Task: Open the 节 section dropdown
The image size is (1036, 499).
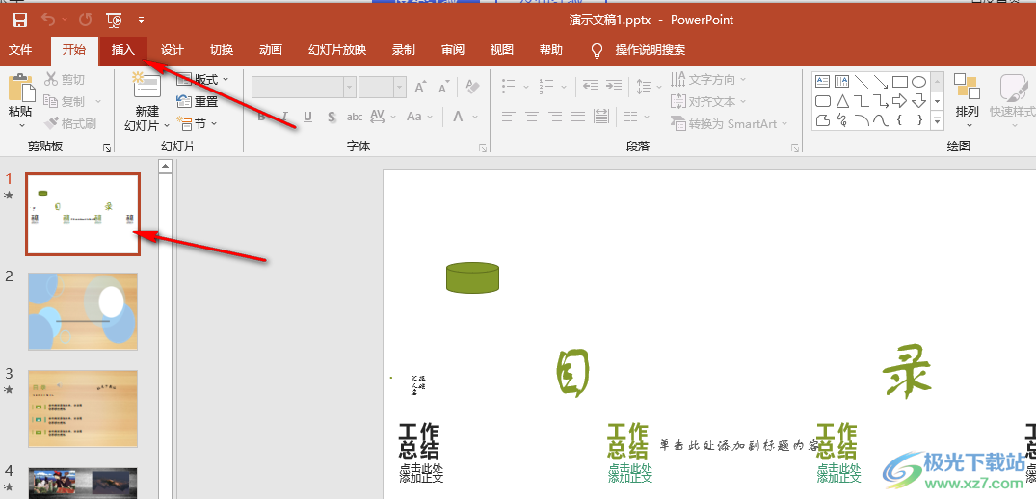Action: 197,123
